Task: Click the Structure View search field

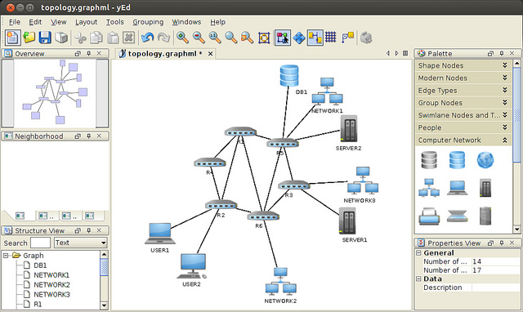Action: pos(40,243)
